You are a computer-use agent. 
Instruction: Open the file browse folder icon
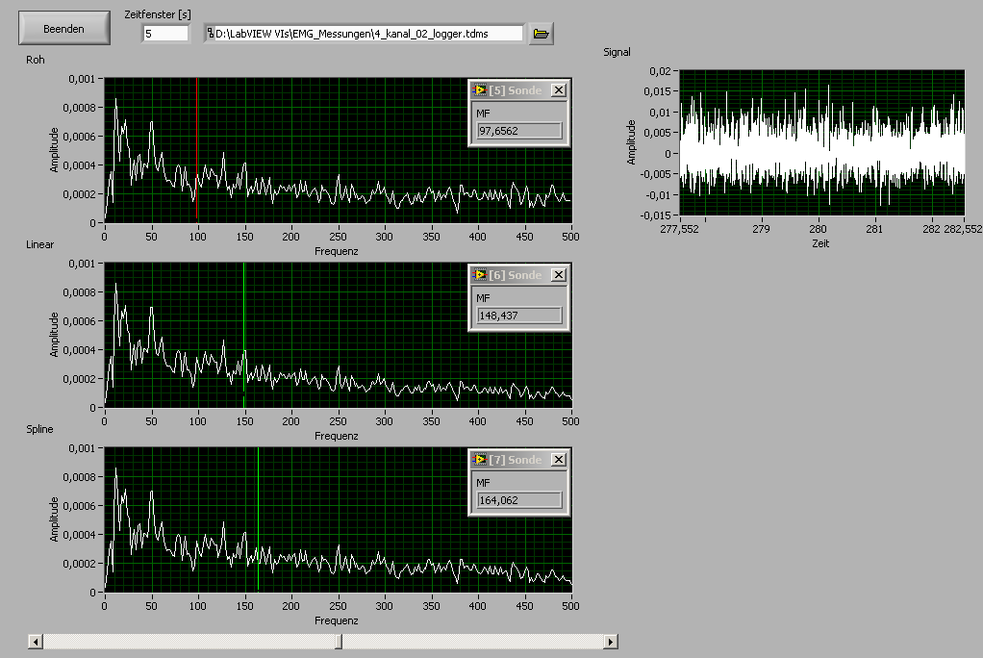coord(542,34)
